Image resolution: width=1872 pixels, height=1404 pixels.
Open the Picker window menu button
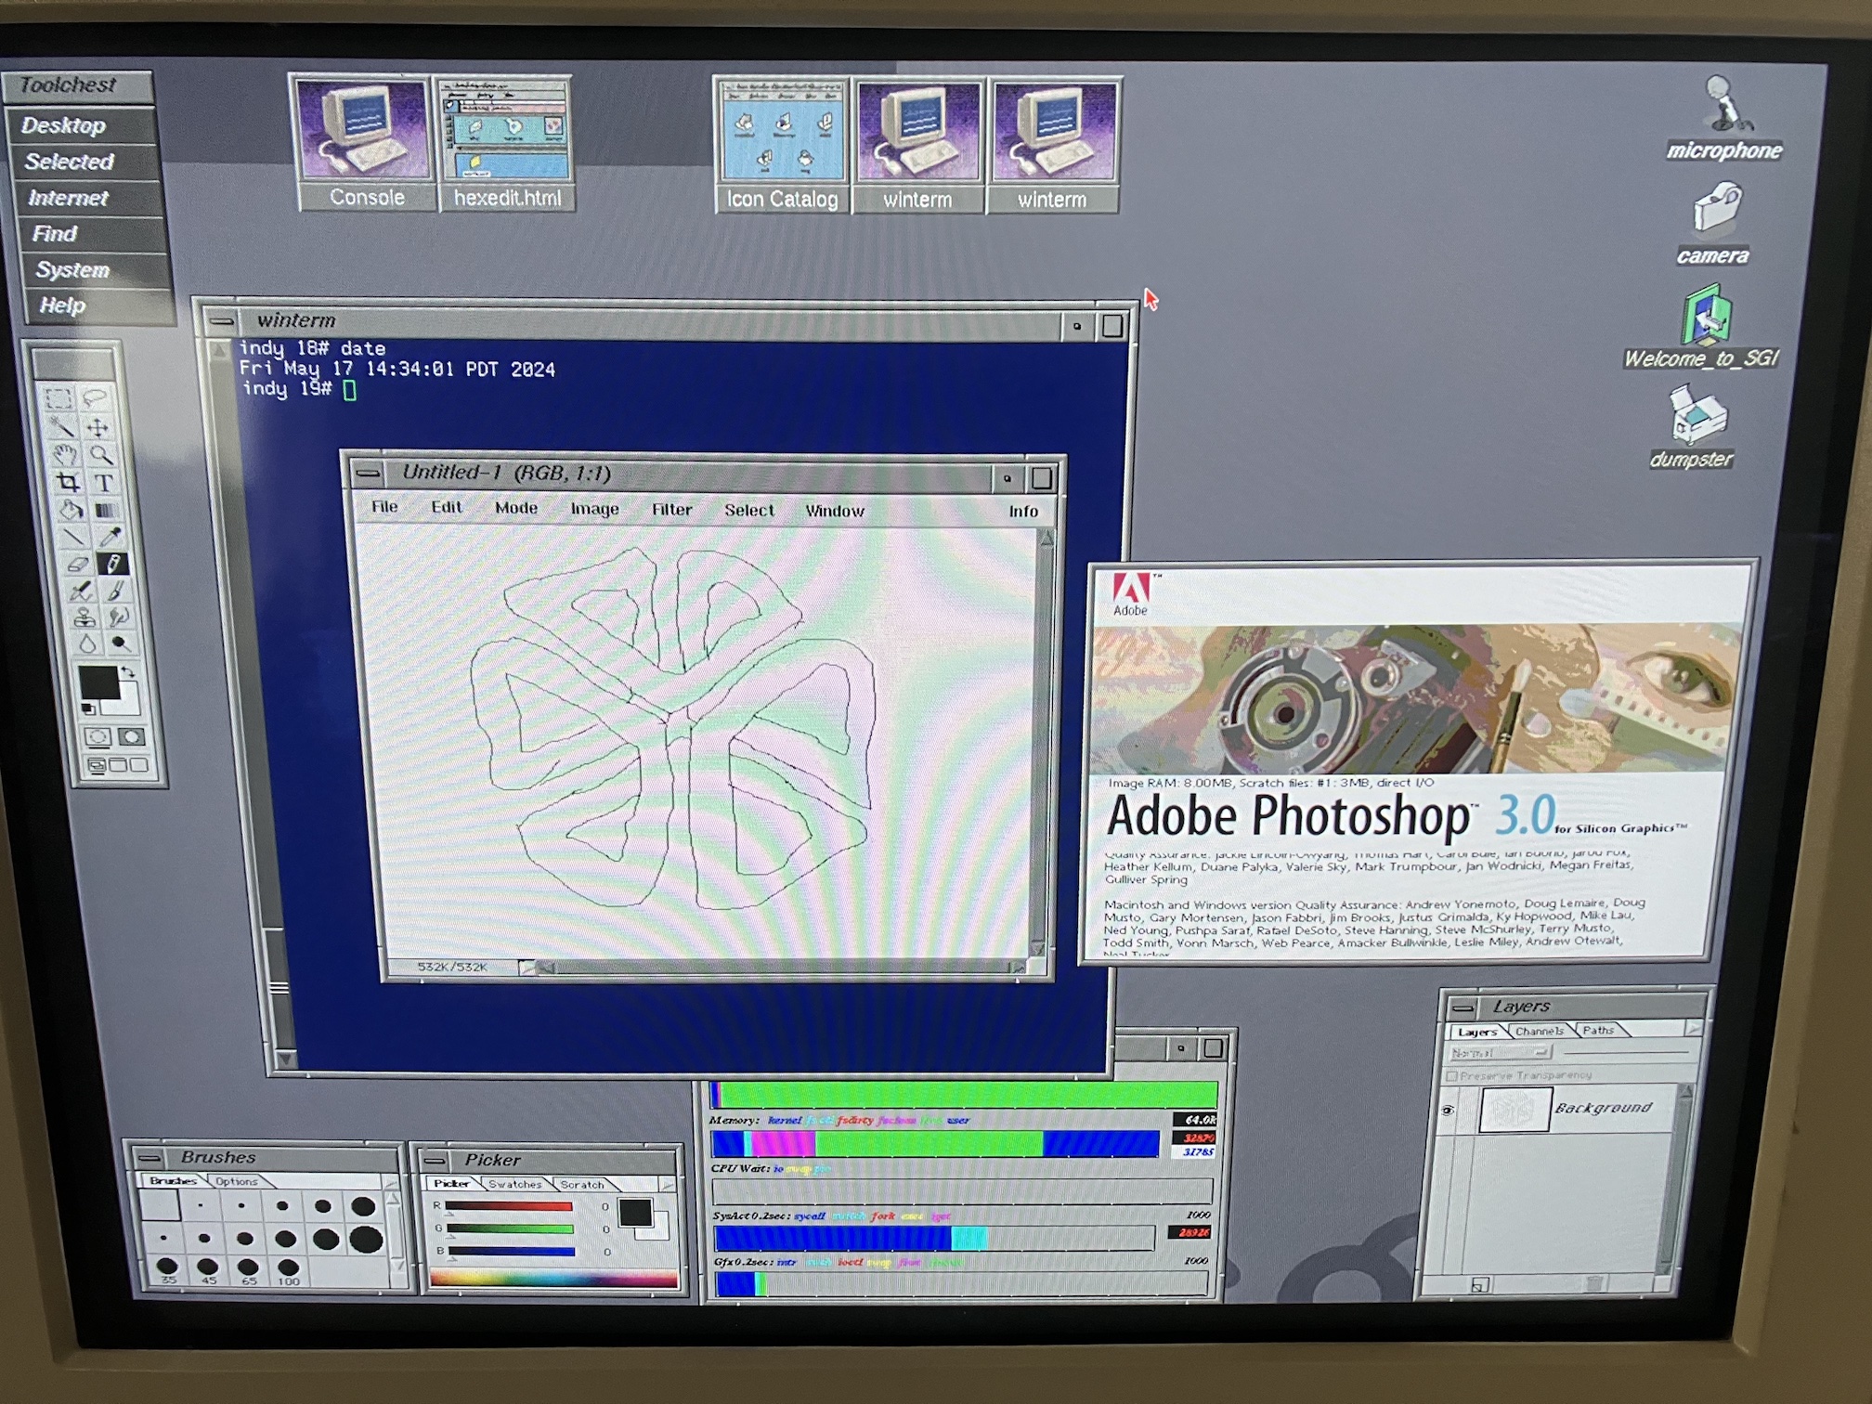(x=435, y=1161)
